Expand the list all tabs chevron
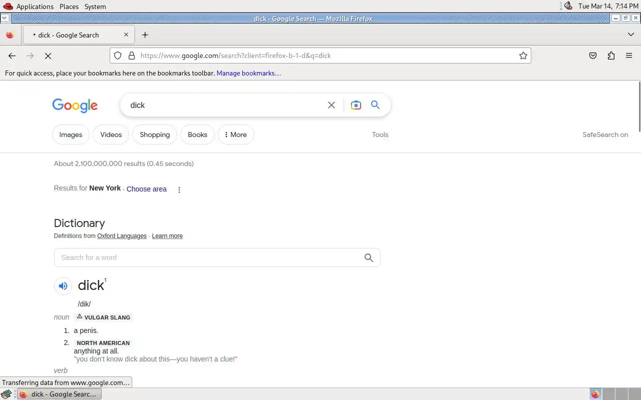 631,34
